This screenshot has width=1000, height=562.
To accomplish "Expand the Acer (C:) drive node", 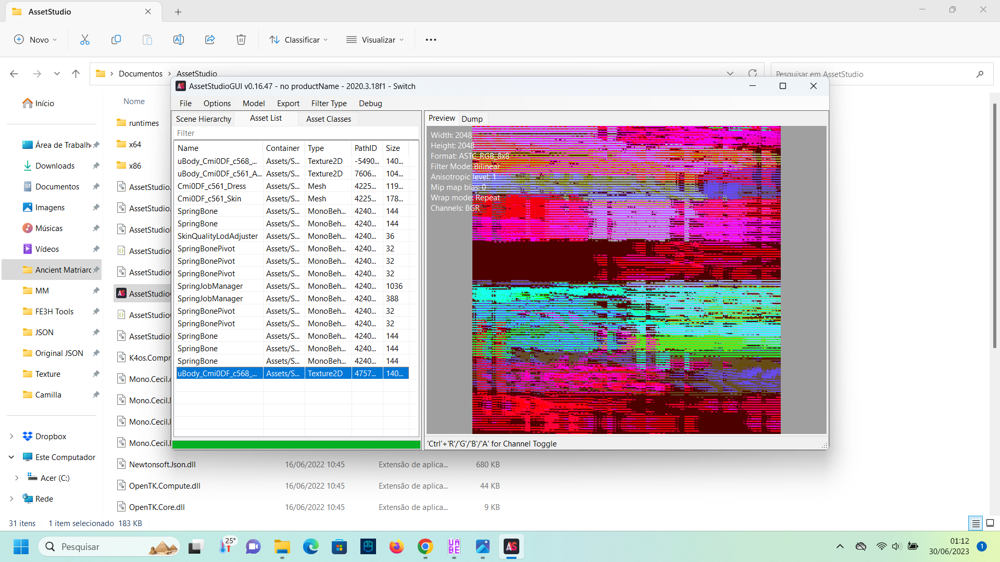I will 17,478.
